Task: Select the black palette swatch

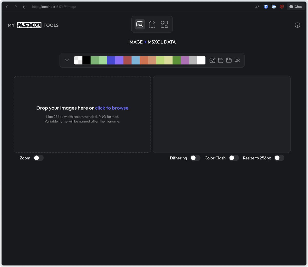Action: [86, 60]
